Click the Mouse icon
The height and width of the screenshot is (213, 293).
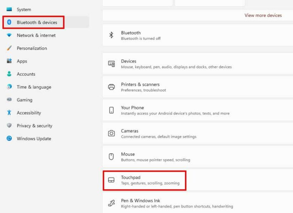click(x=111, y=157)
